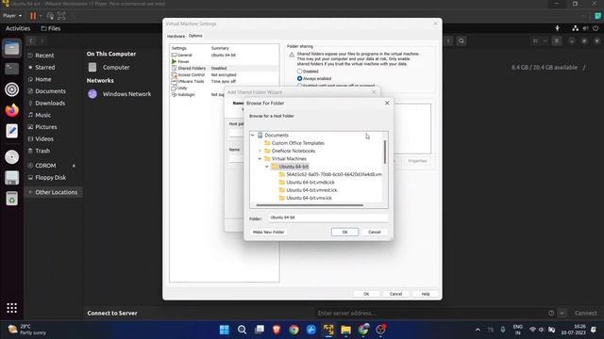Collapse Virtual Machines folder node

tap(260, 158)
